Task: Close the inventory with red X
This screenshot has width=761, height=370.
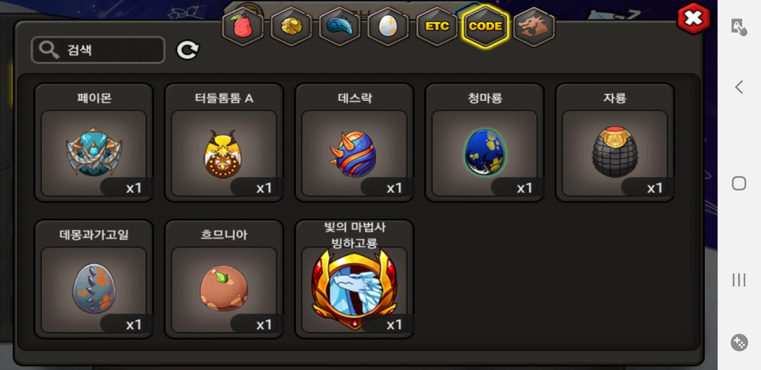Action: coord(693,18)
